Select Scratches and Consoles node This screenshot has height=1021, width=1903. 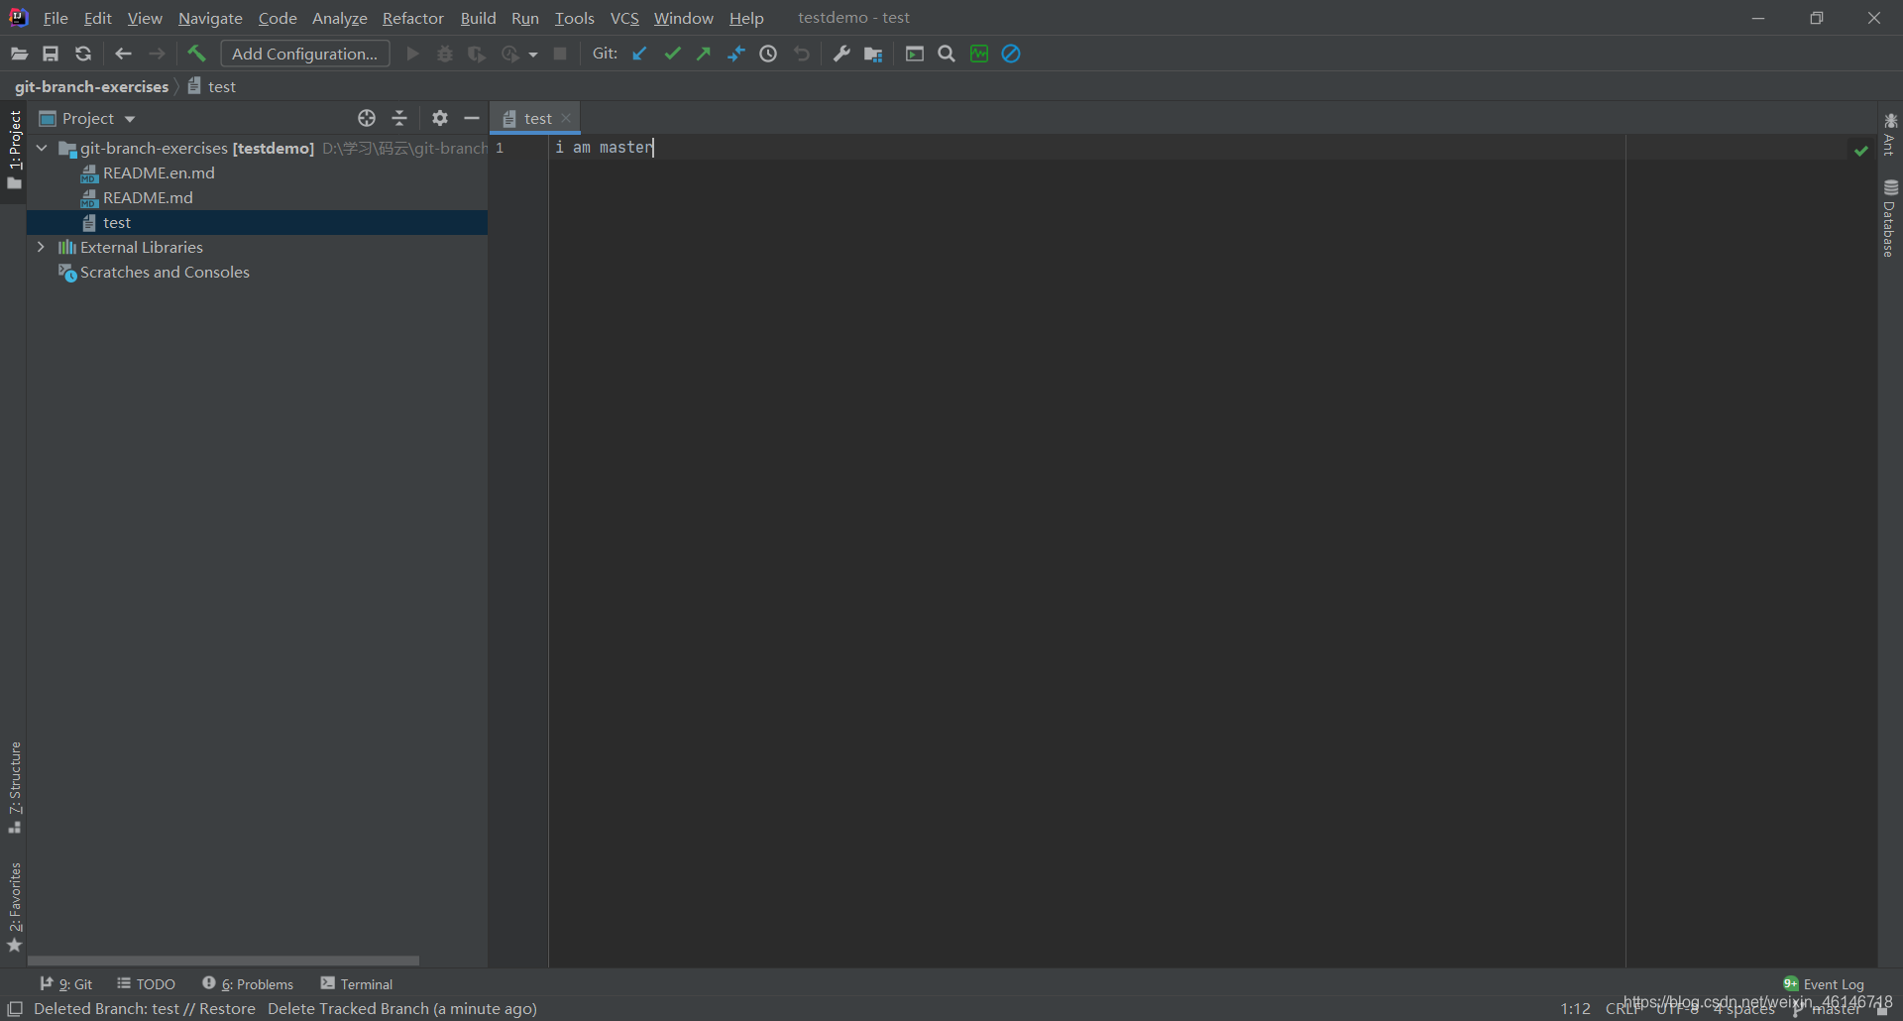[x=165, y=272]
